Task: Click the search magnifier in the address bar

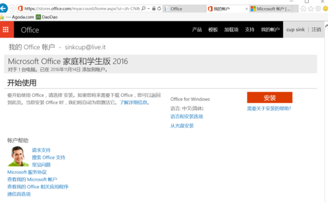Action: pyautogui.click(x=143, y=9)
